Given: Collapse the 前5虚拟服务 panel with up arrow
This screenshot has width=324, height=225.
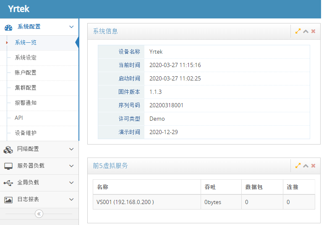Looking at the screenshot, I should pyautogui.click(x=306, y=166).
